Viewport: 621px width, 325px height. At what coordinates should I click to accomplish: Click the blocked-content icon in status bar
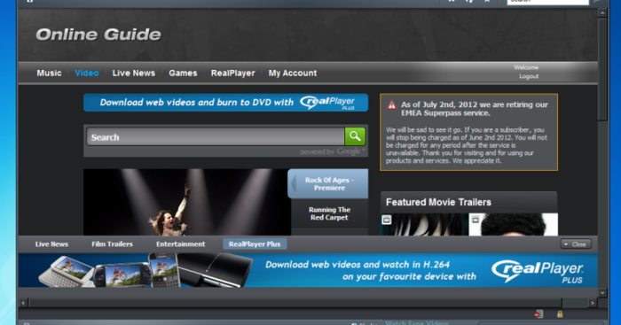tap(538, 313)
